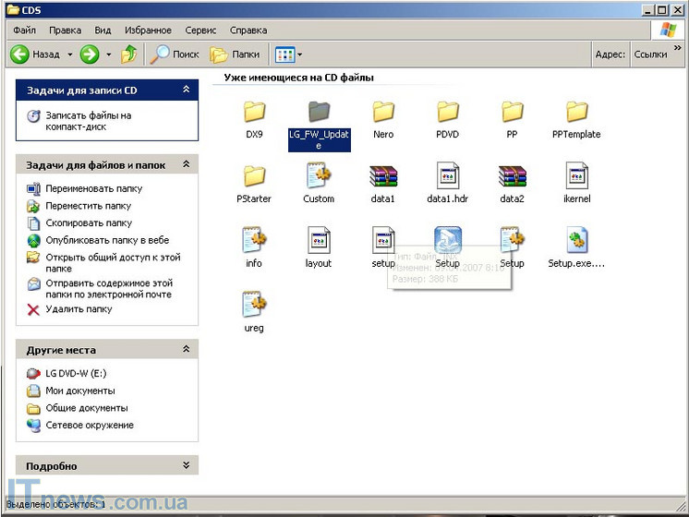Toggle the Папки folders pane button
This screenshot has height=517, width=689.
pyautogui.click(x=235, y=54)
